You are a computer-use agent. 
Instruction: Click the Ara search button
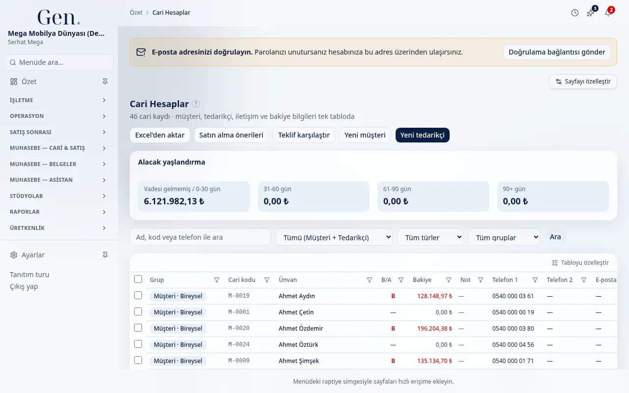click(555, 237)
